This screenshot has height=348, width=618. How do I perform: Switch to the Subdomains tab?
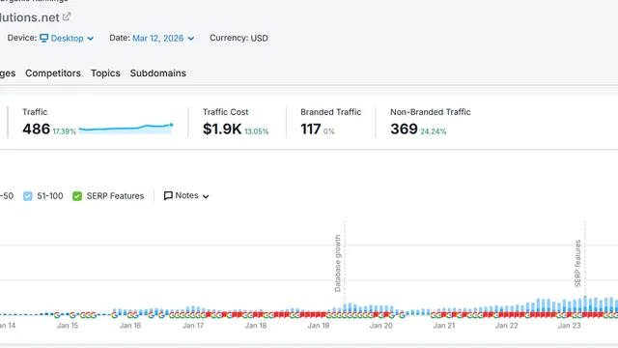[158, 73]
